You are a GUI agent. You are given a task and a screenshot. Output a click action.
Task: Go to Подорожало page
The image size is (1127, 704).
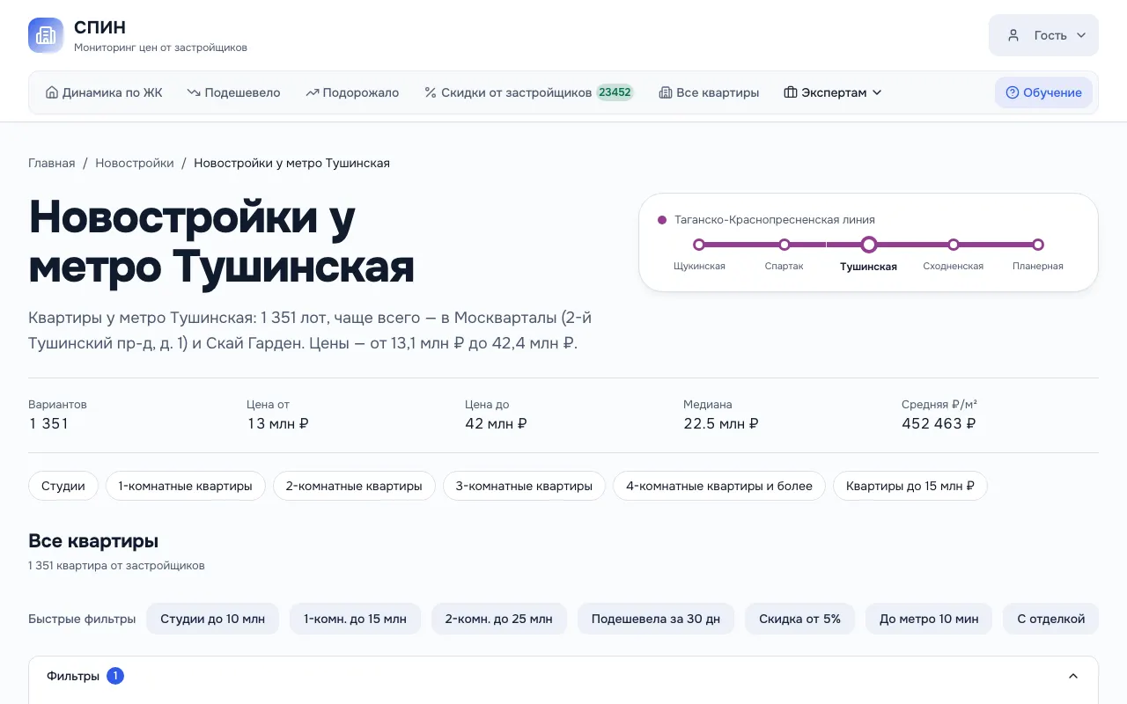click(352, 92)
